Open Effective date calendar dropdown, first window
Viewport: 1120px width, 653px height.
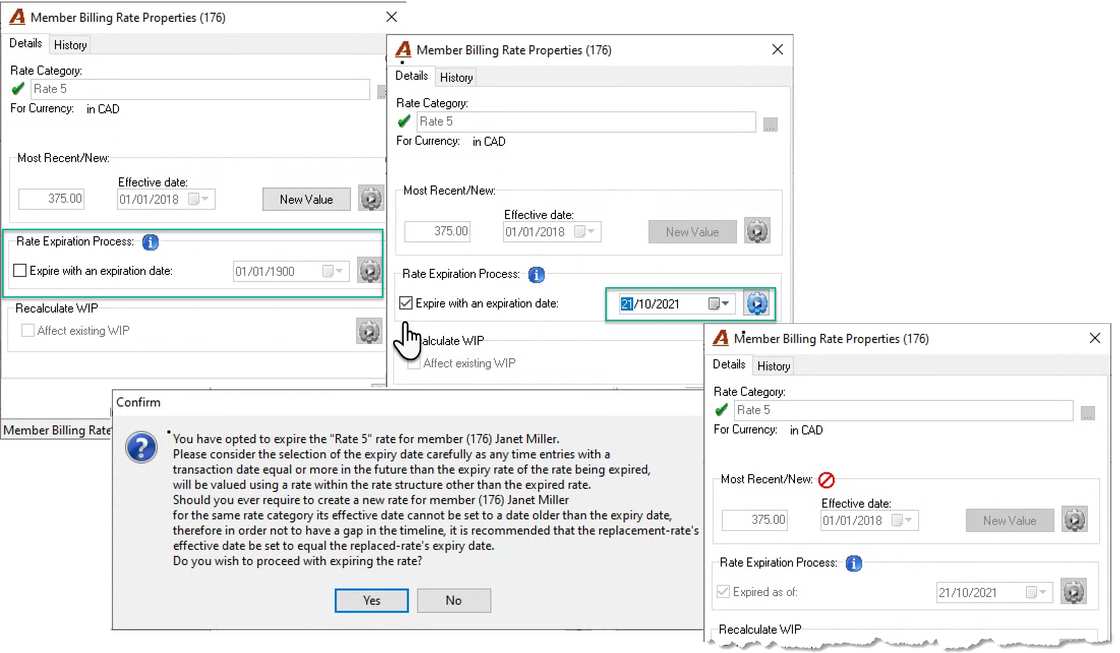199,199
